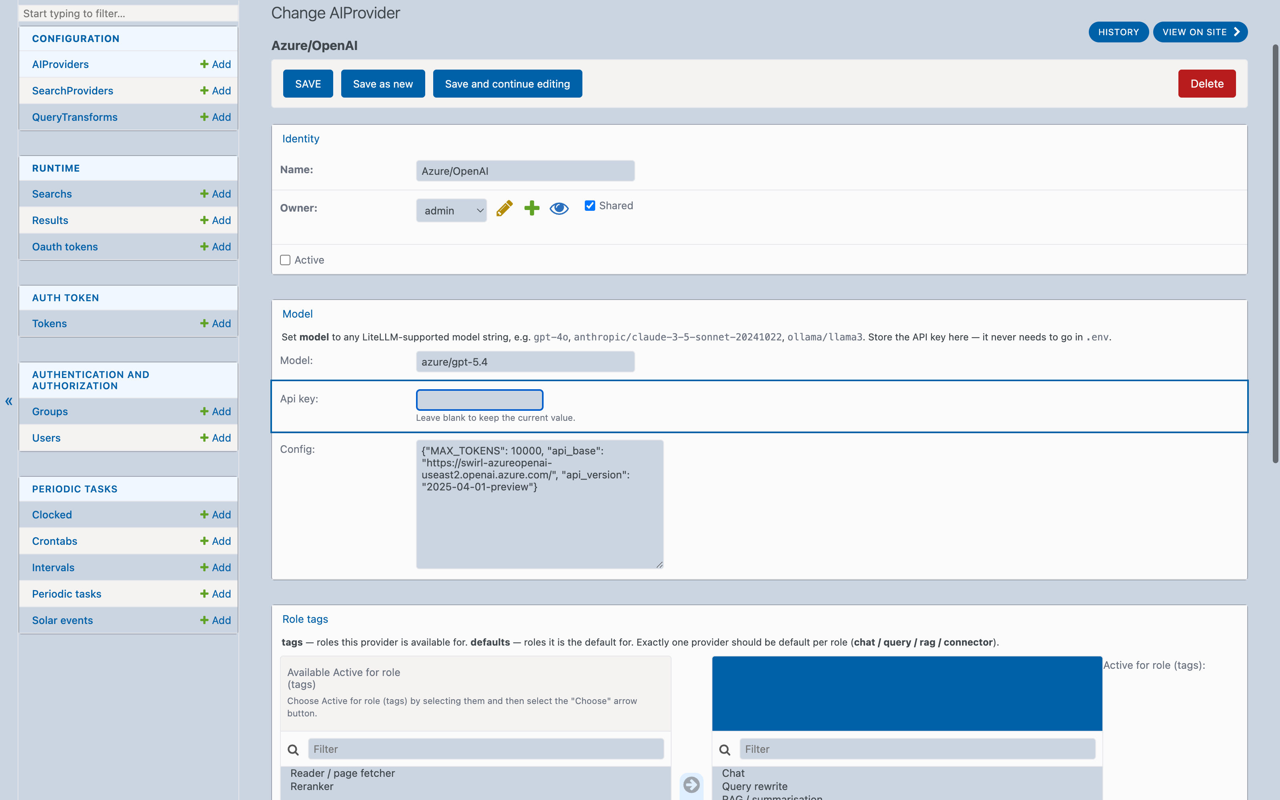Click the Model field azure/gpt-5.4

525,362
